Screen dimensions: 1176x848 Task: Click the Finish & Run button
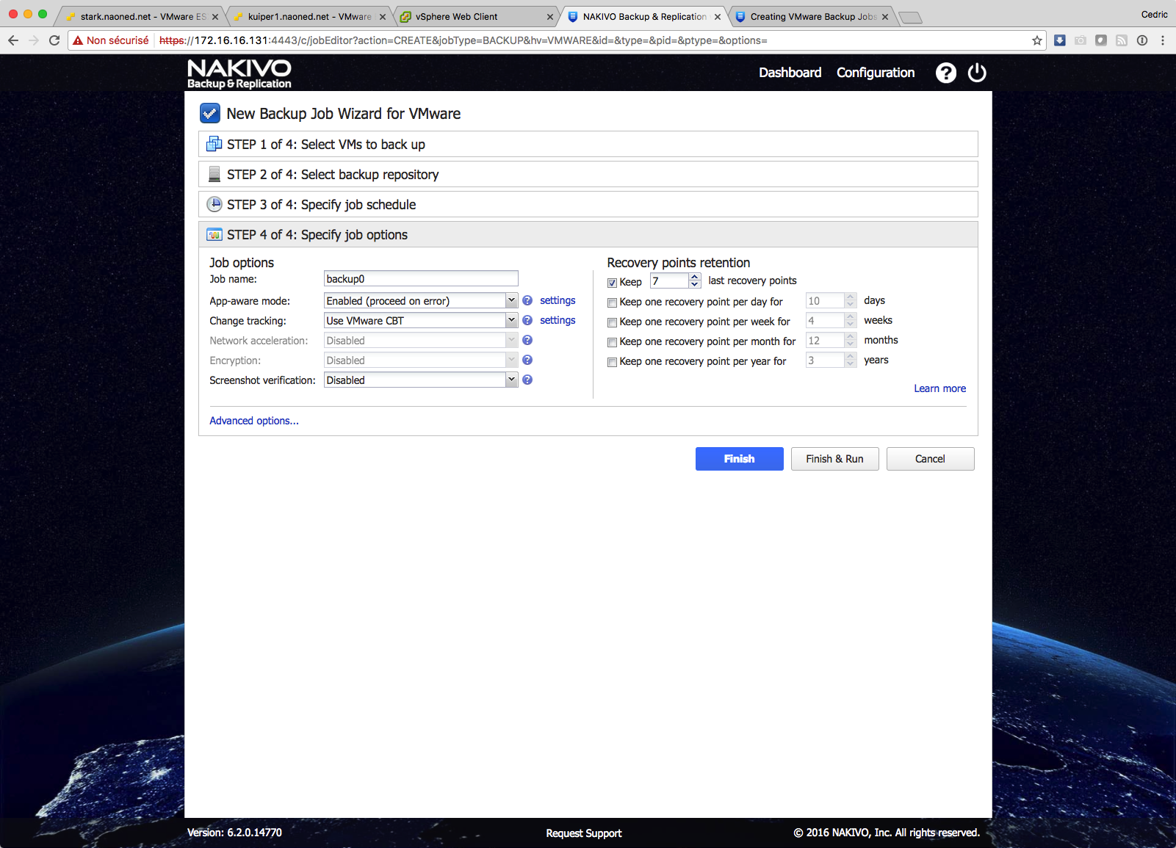[834, 459]
